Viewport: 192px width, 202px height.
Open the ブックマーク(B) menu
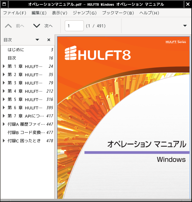pyautogui.click(x=118, y=13)
